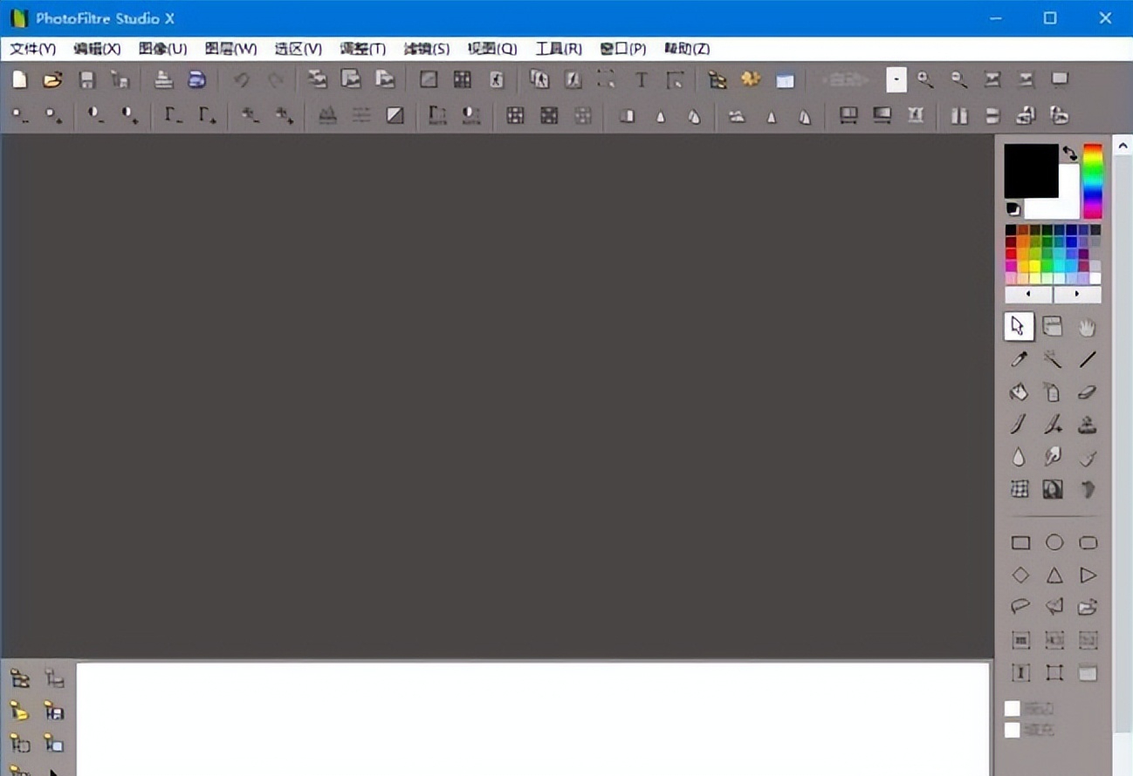
Task: Open the 调整(T) menu
Action: tap(362, 49)
